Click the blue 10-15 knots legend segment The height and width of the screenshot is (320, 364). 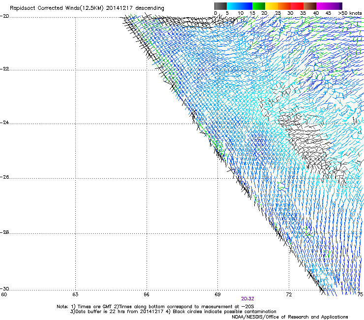[246, 6]
